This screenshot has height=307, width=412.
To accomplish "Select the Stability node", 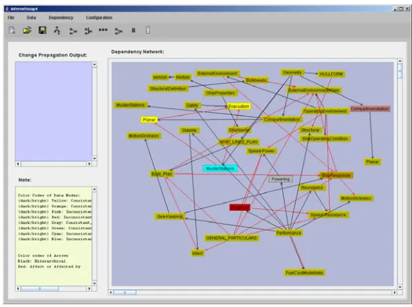I will pyautogui.click(x=189, y=131).
